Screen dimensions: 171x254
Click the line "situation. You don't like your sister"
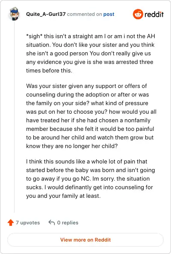[x=90, y=45]
